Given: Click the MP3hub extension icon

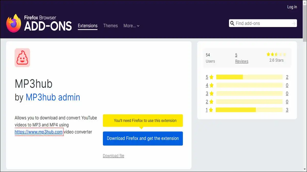Looking at the screenshot, I should pyautogui.click(x=22, y=58).
